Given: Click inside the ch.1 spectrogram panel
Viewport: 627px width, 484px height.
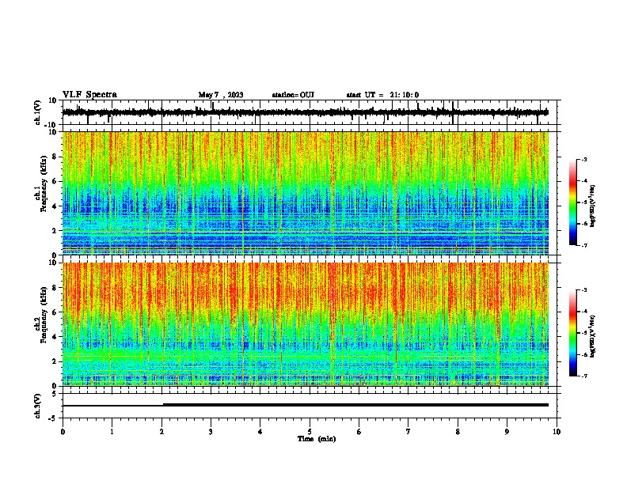Looking at the screenshot, I should [x=306, y=193].
